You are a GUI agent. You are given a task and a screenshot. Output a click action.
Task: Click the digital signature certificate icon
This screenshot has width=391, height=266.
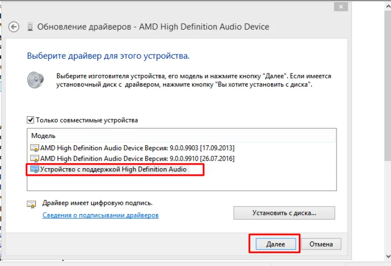[32, 204]
